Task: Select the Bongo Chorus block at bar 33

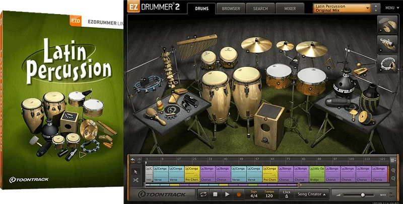Action: pos(208,174)
